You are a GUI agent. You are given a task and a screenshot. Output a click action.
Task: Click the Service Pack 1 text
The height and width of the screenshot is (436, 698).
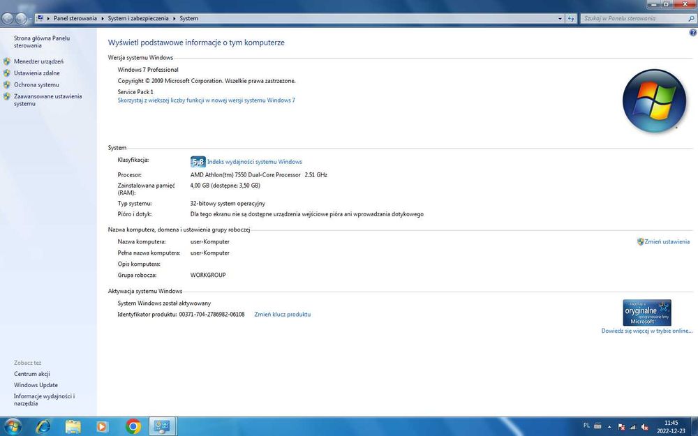click(x=135, y=91)
